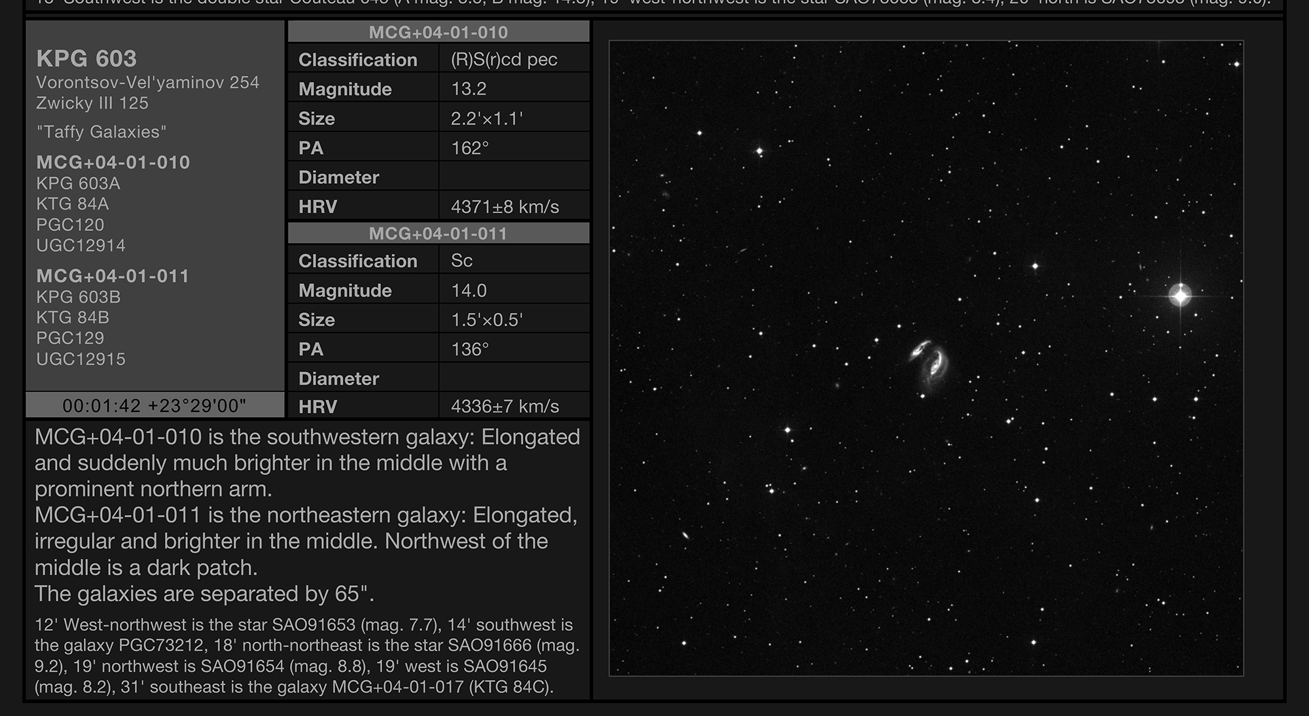Viewport: 1309px width, 716px height.
Task: Select the KPG 603B alias
Action: (x=79, y=297)
